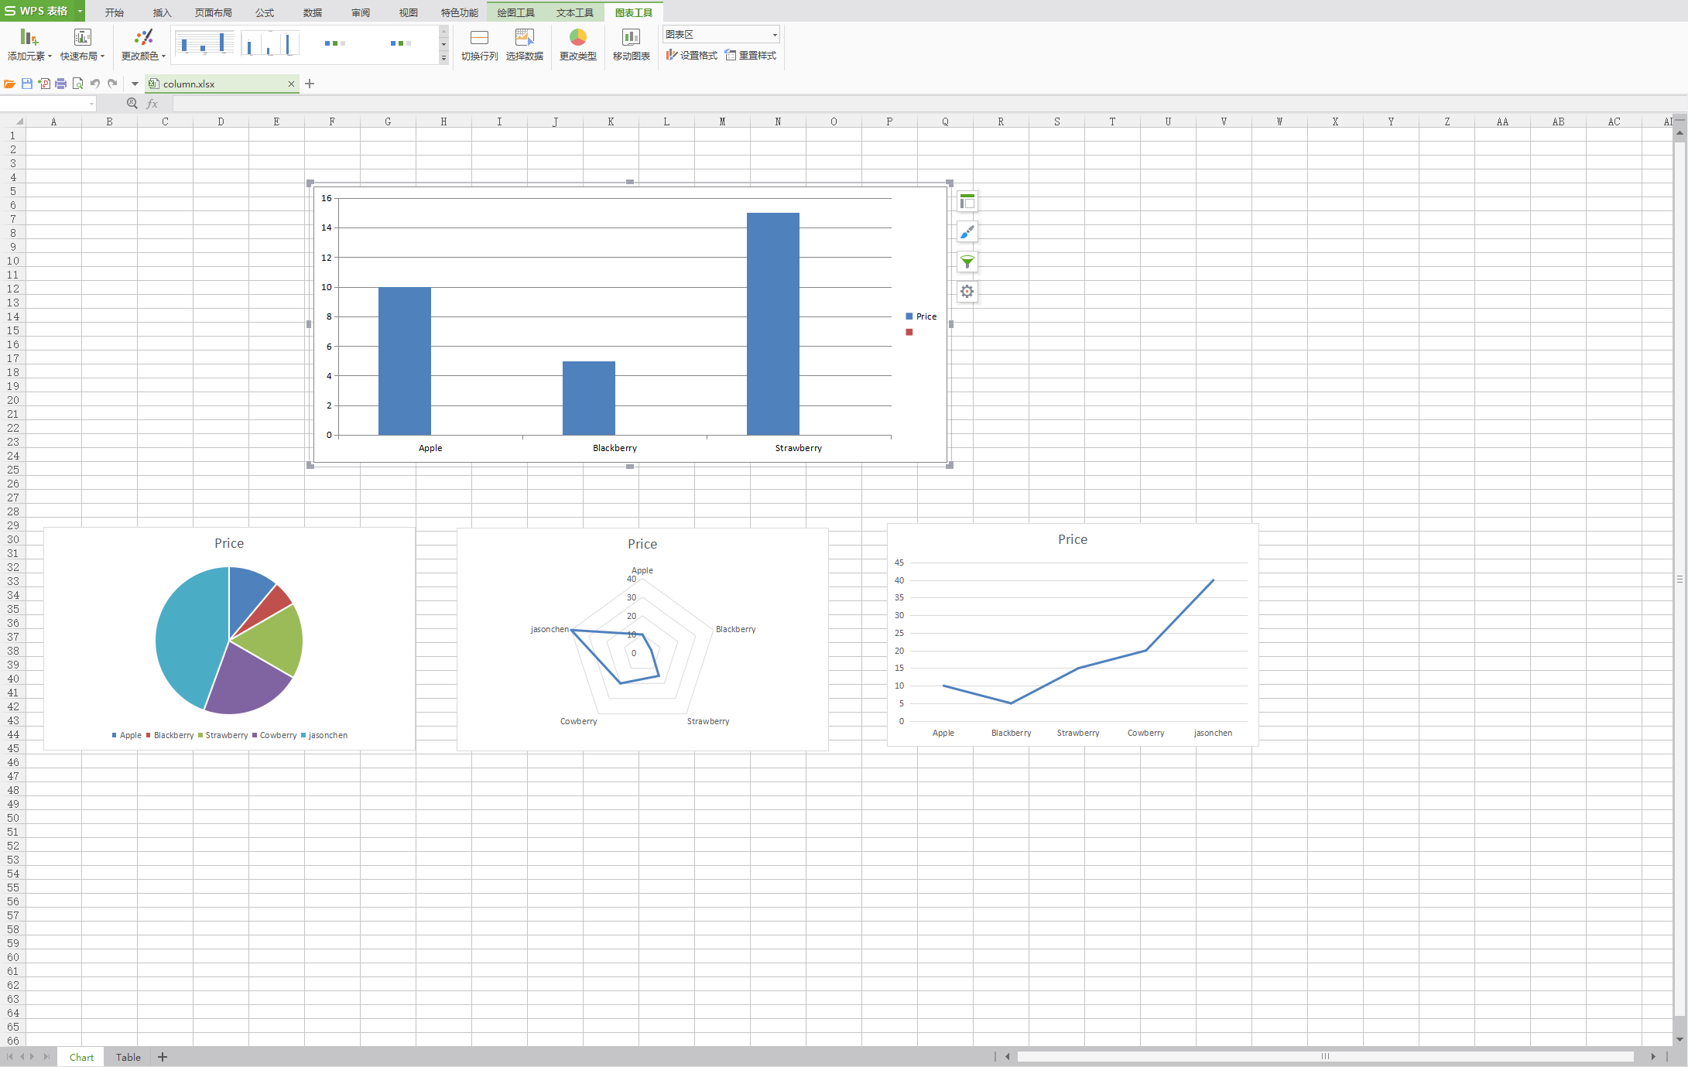Screen dimensions: 1688x1067
Task: Click the save icon in quick toolbar
Action: tap(27, 84)
